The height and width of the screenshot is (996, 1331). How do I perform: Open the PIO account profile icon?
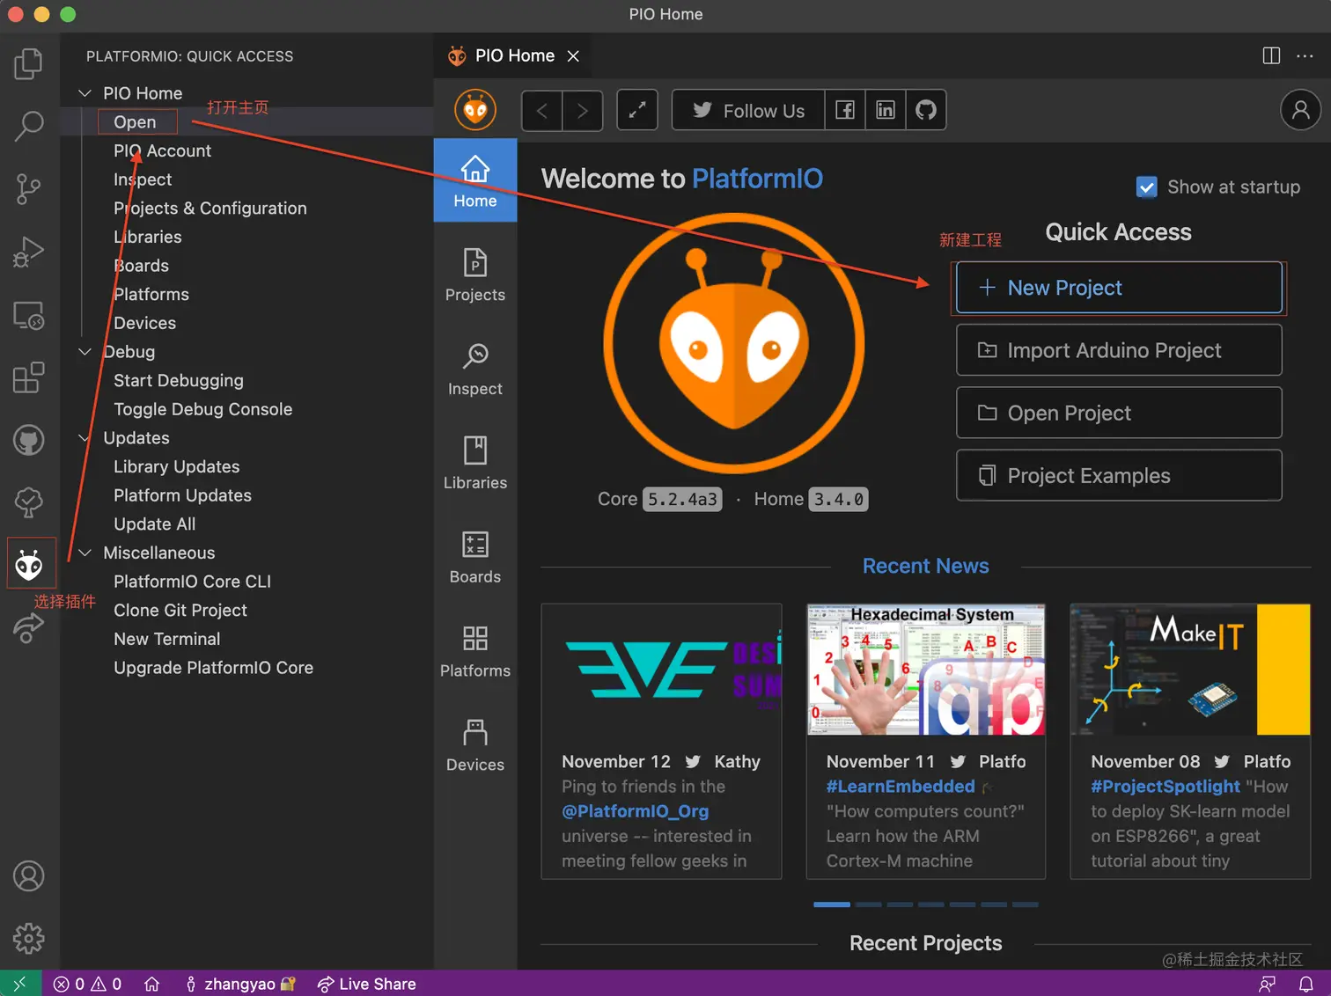1300,110
